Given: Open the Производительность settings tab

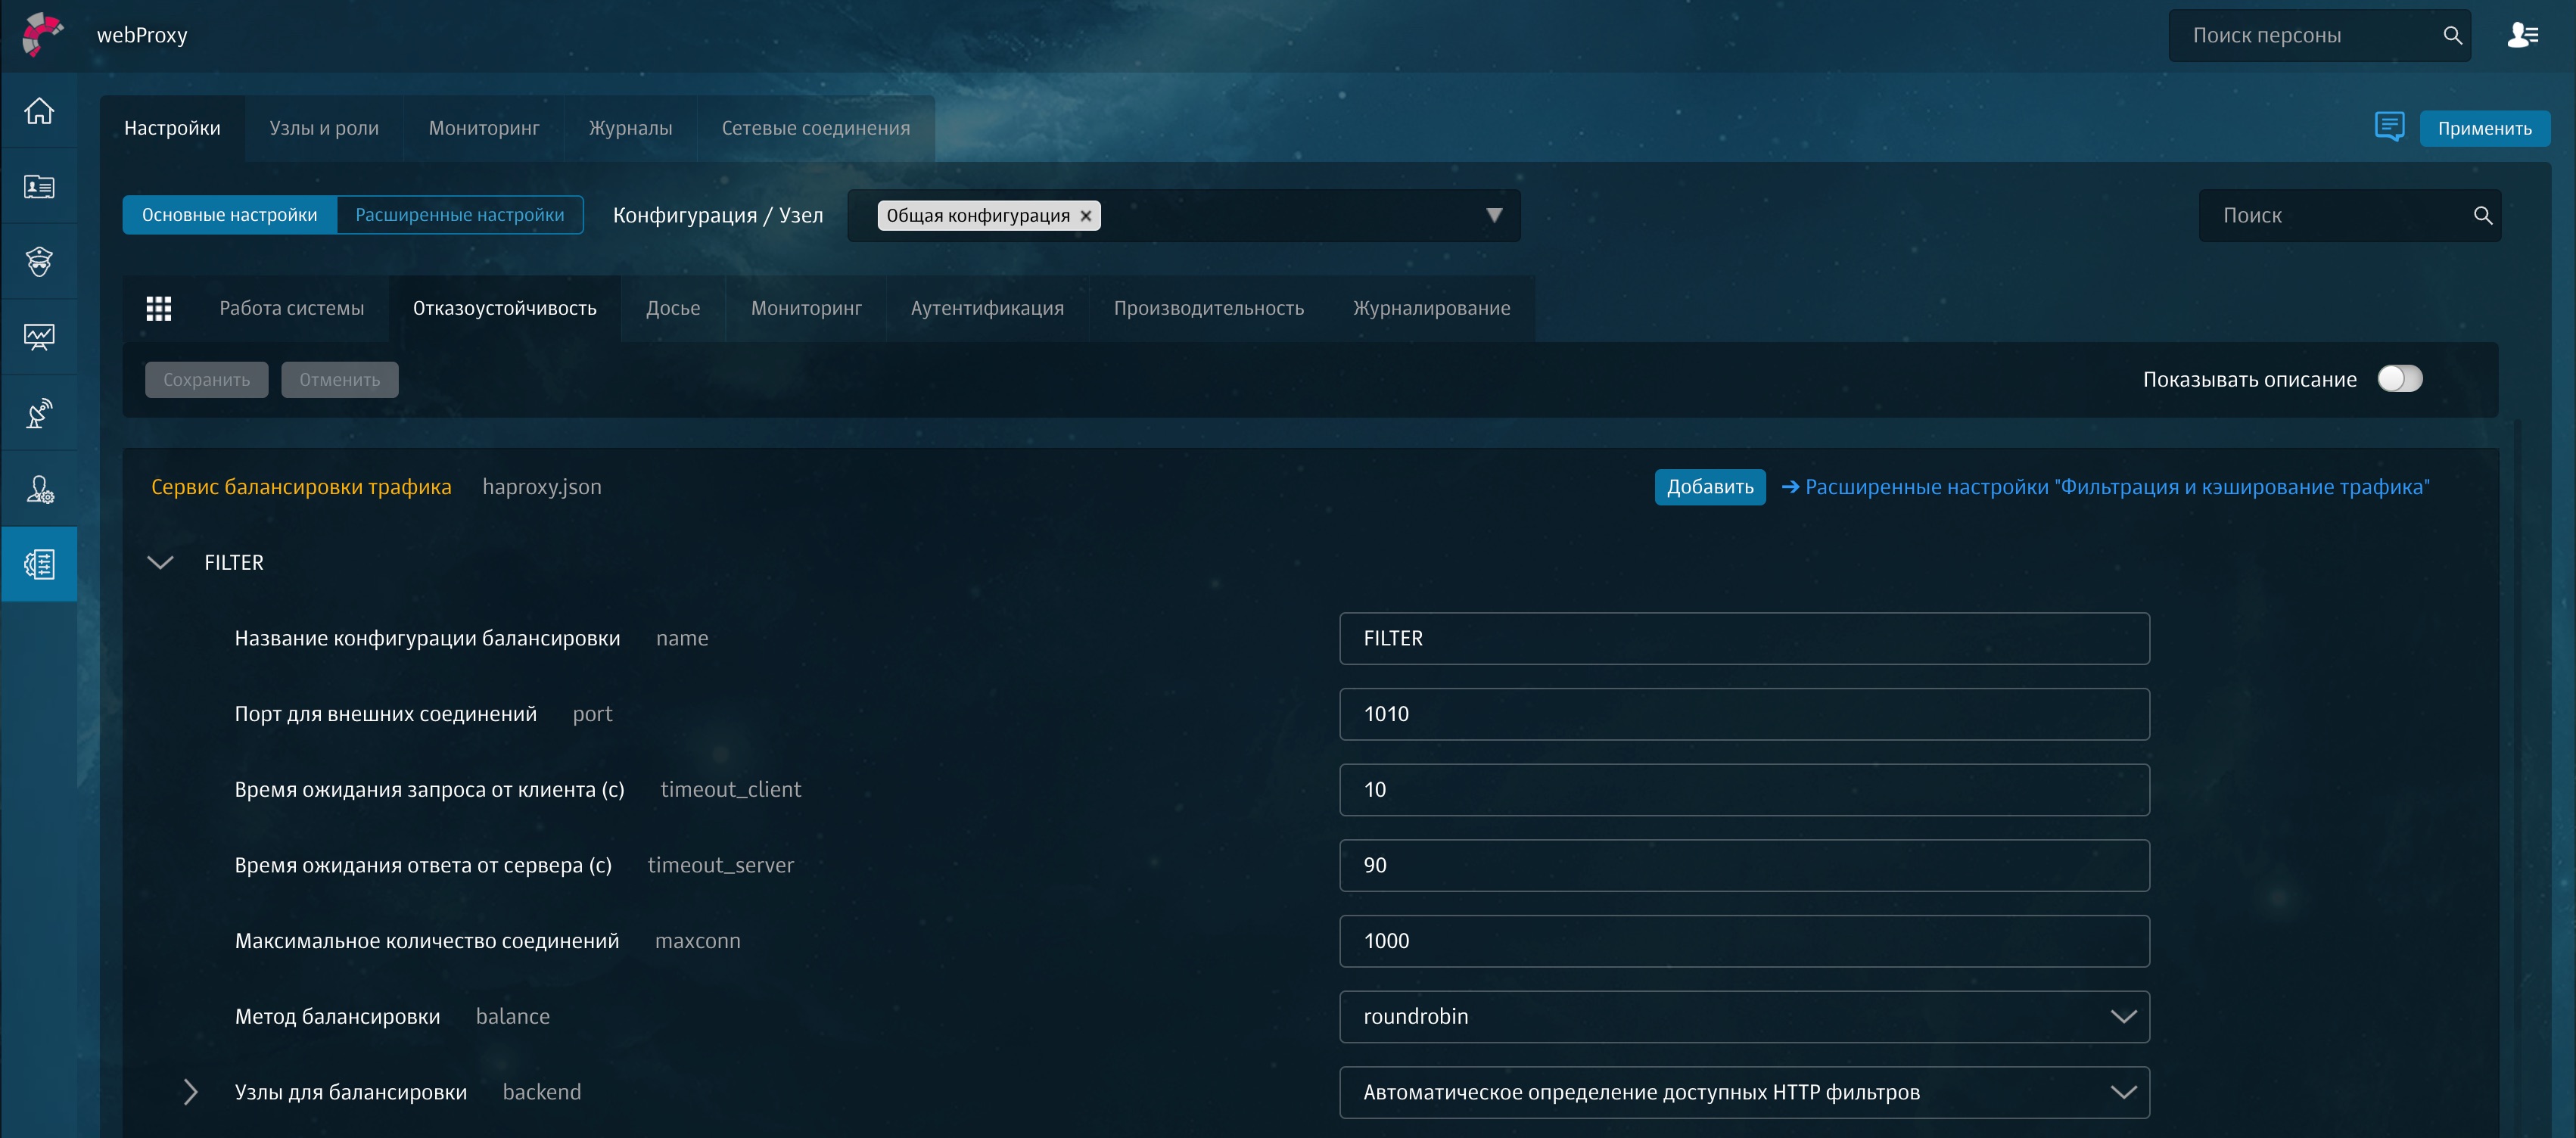Looking at the screenshot, I should pos(1208,308).
